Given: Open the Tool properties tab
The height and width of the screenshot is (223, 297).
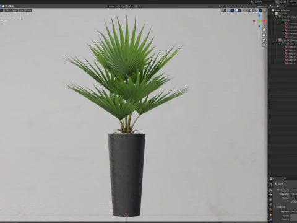Looking at the screenshot, I should click(270, 185).
